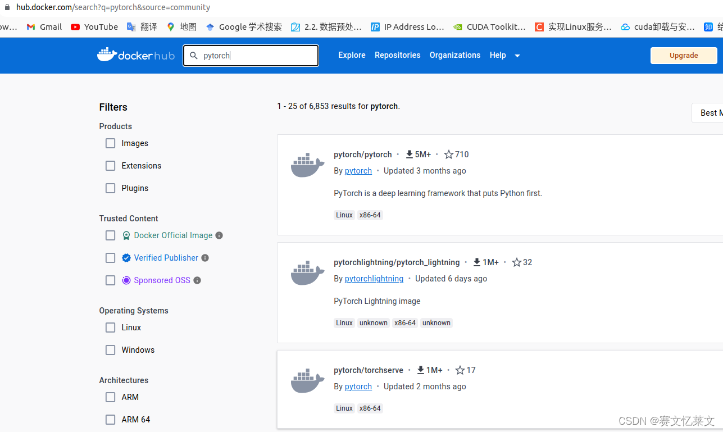Viewport: 723px width, 432px height.
Task: Click the site lock icon in address bar
Action: coord(7,7)
